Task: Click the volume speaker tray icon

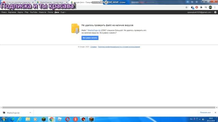Action: (203, 119)
